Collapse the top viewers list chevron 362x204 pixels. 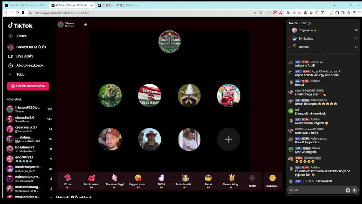coord(323,54)
